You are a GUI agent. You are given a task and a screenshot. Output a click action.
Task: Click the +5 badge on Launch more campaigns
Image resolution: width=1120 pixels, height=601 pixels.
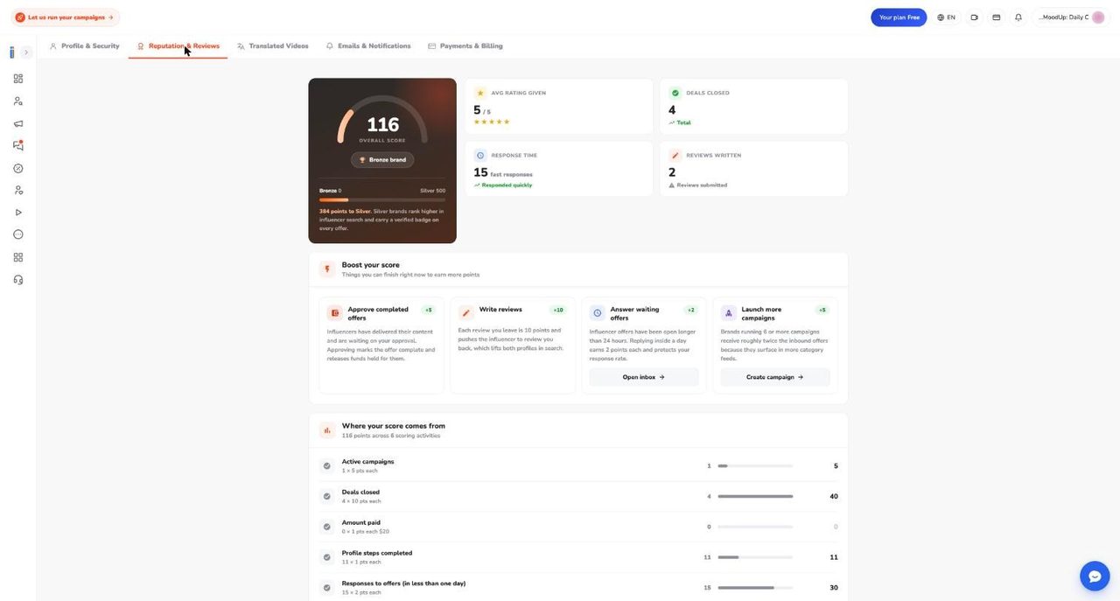(822, 311)
